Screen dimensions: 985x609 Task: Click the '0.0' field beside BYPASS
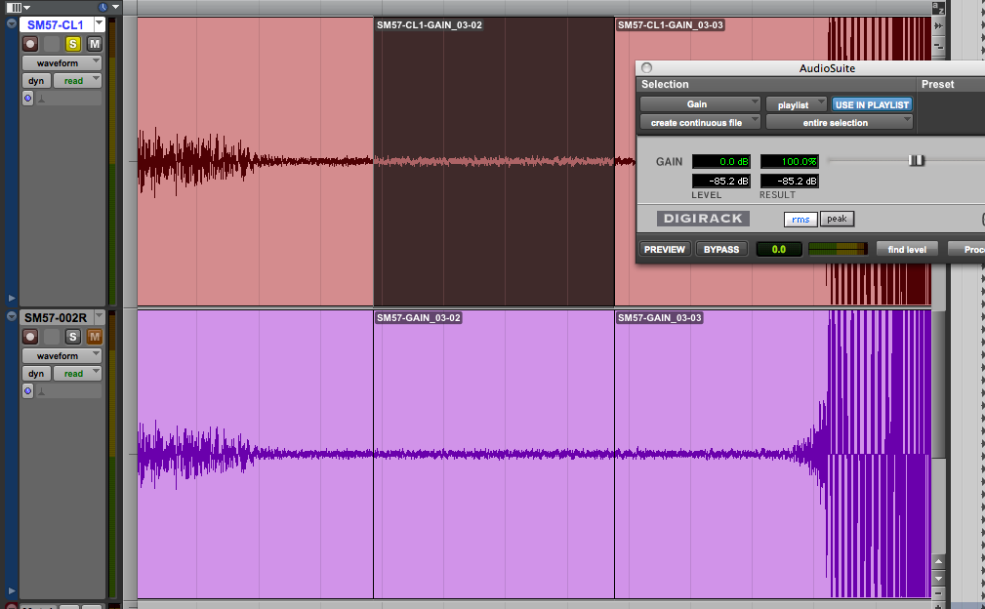[x=779, y=249]
